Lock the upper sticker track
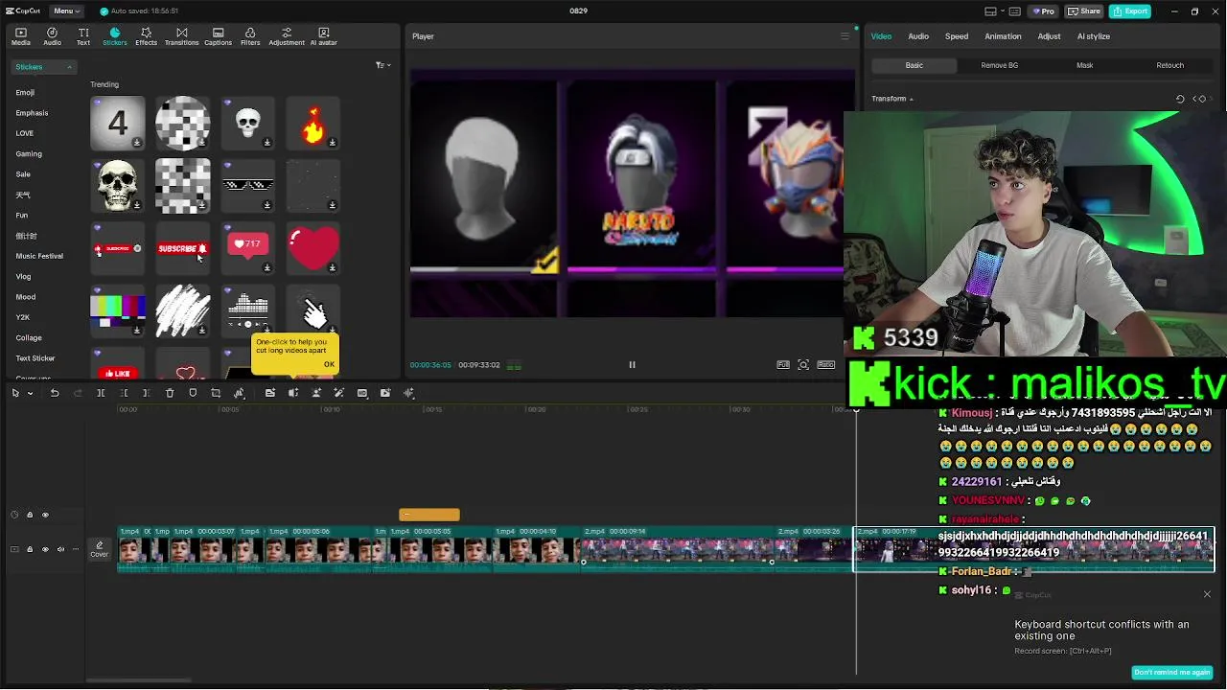 click(30, 515)
